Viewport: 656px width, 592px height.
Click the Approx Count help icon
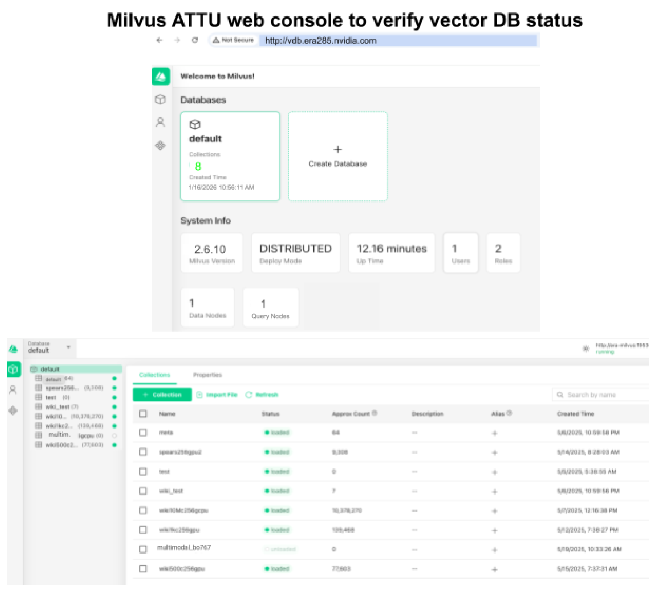(375, 413)
